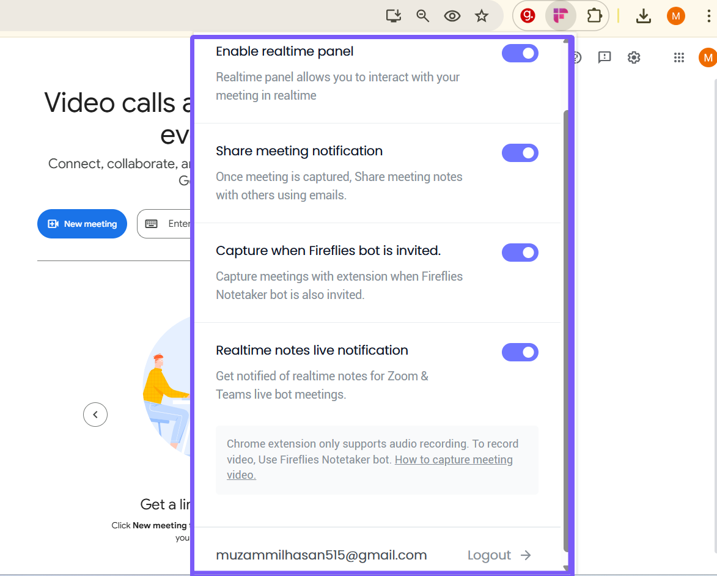Switch off Realtime notes live notification
Screen dimensions: 717x576
click(520, 352)
